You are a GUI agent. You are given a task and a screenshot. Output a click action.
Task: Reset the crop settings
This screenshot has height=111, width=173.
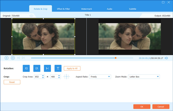point(12,82)
